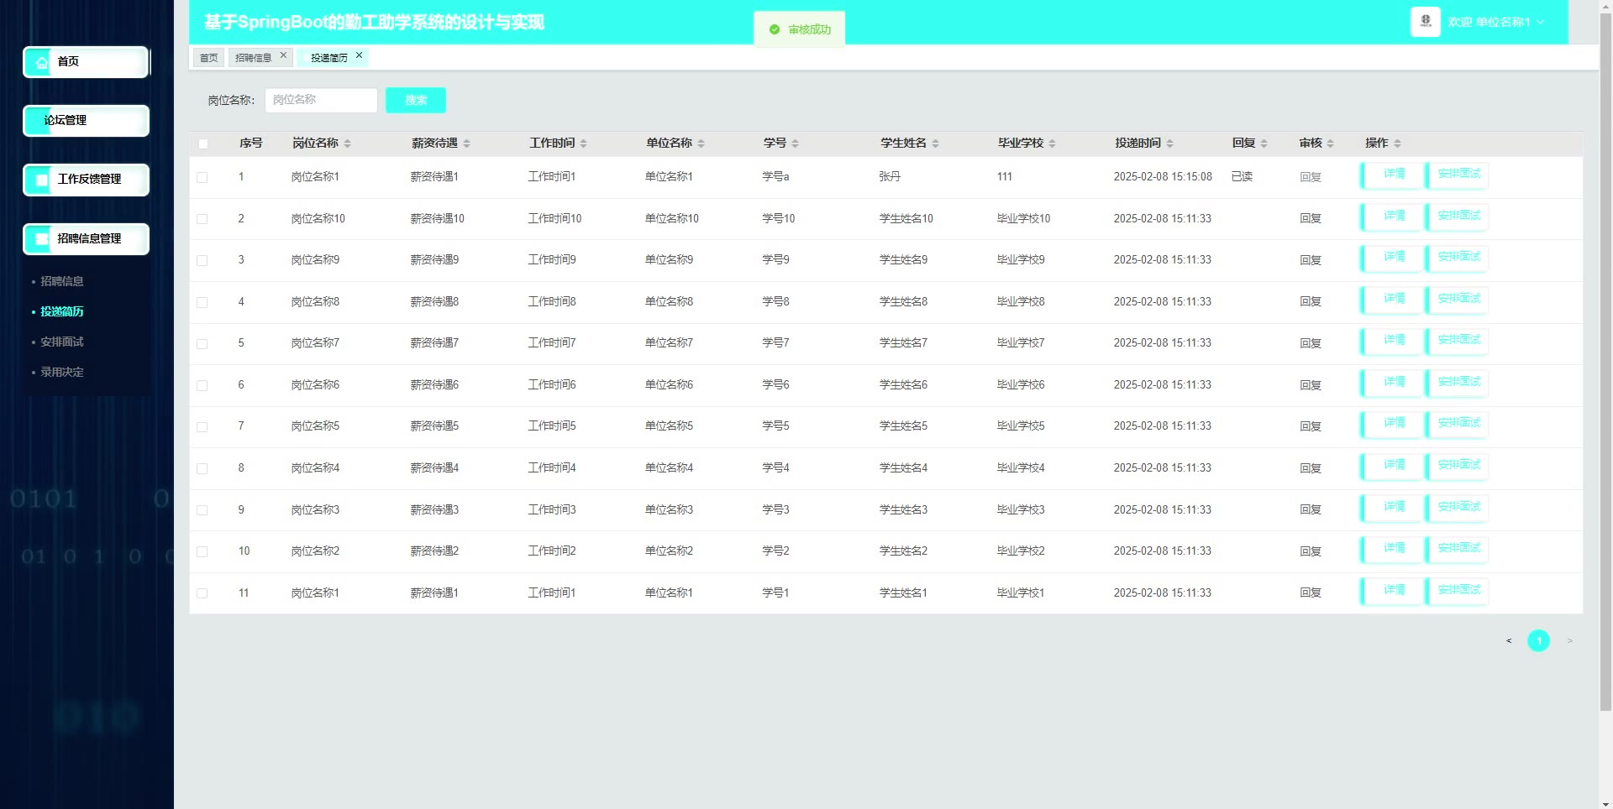
Task: Sort by 学生姓名 column arrows
Action: coord(935,144)
